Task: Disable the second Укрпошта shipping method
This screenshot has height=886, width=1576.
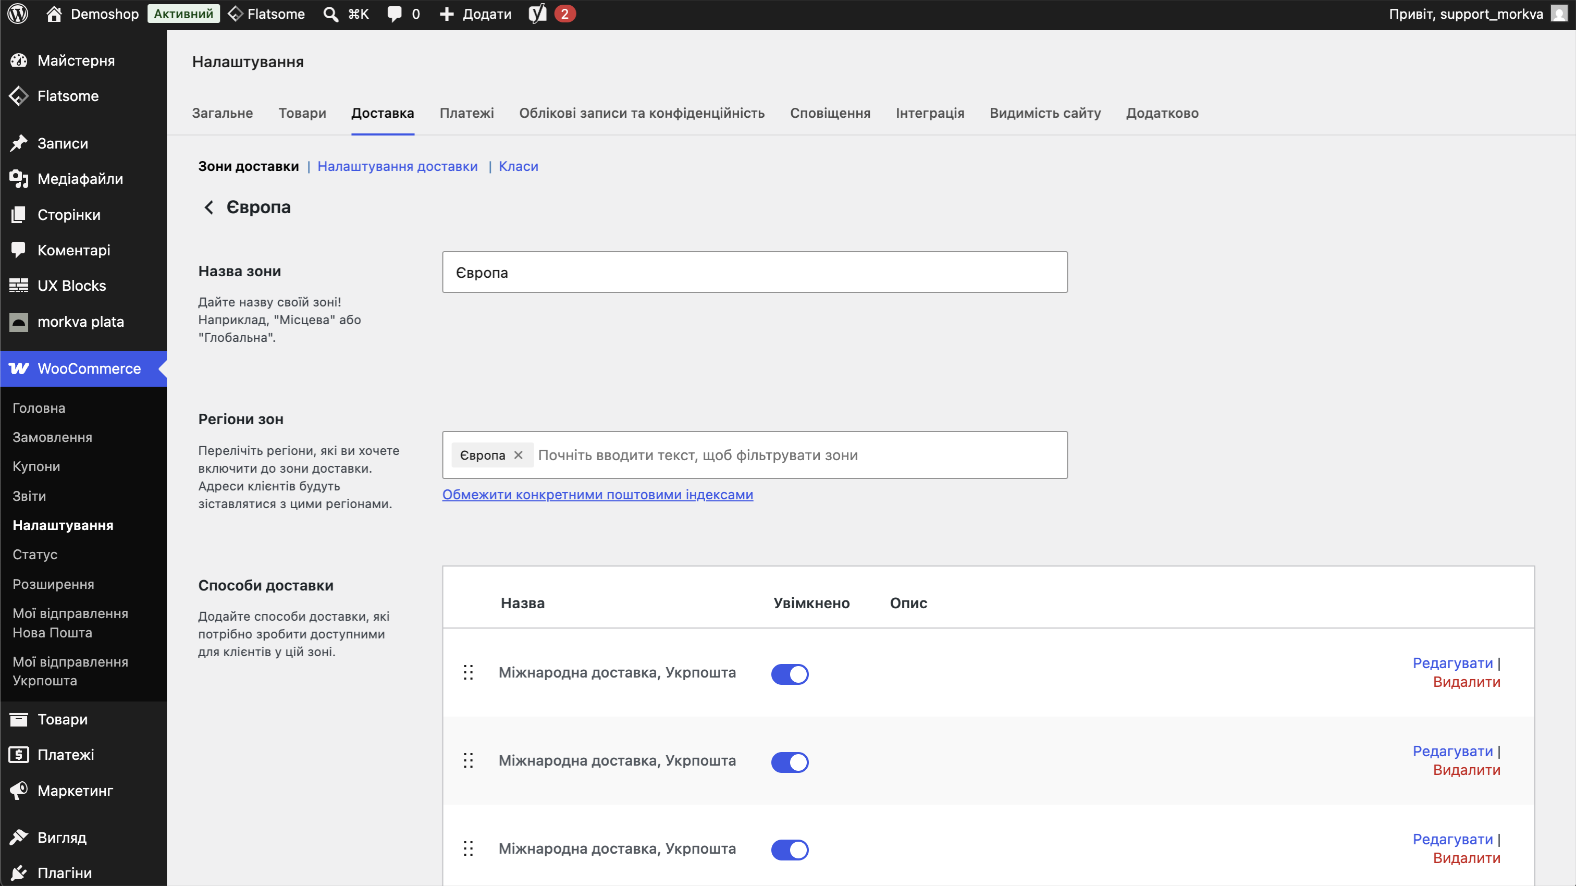Action: [789, 762]
